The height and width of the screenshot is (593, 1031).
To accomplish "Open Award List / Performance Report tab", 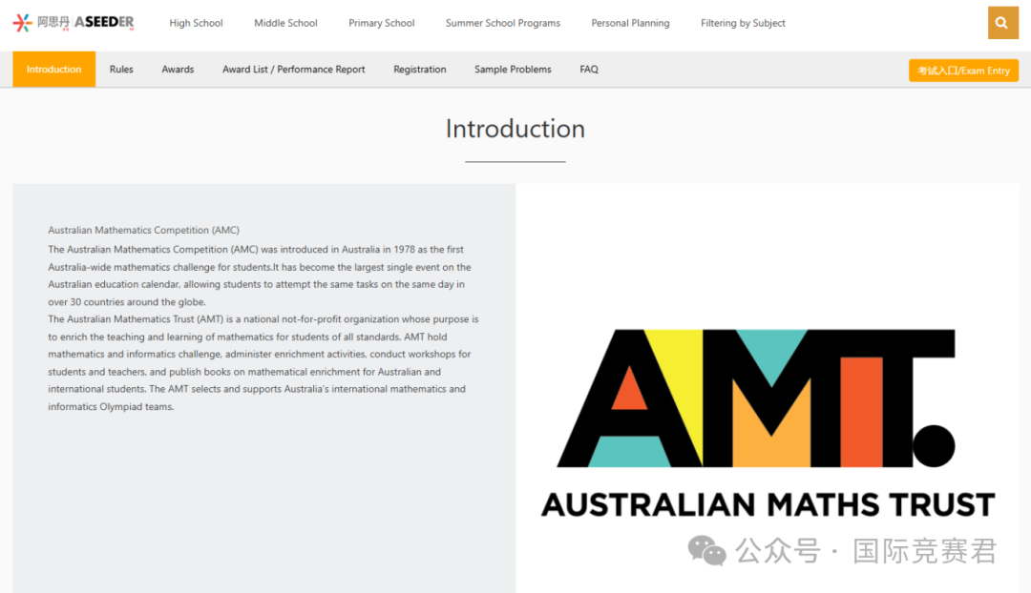I will tap(293, 69).
